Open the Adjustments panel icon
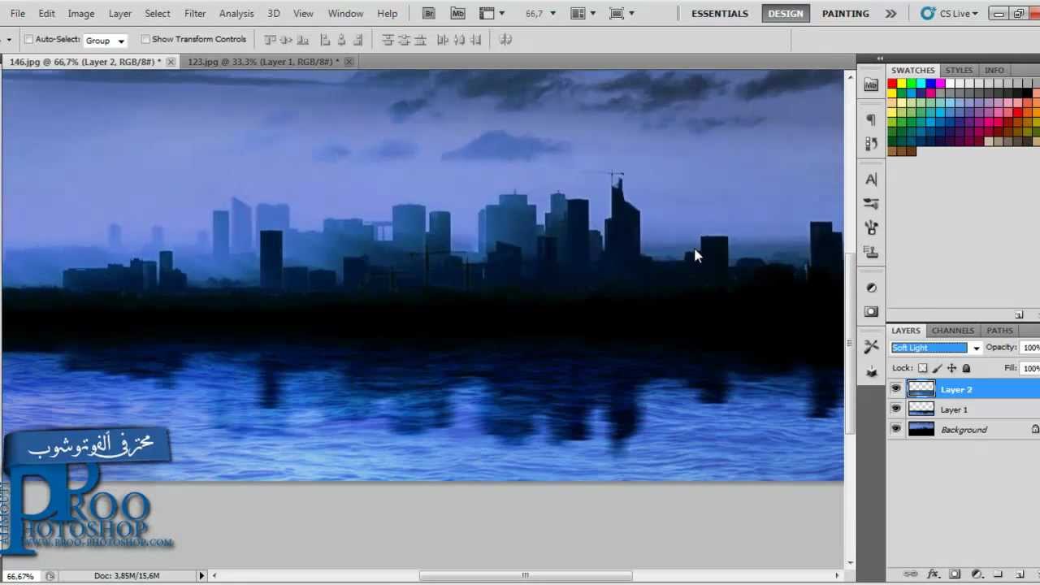1040x585 pixels. click(x=871, y=288)
